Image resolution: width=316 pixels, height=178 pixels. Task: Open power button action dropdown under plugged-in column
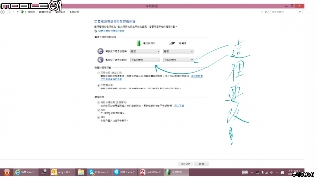[x=178, y=51]
